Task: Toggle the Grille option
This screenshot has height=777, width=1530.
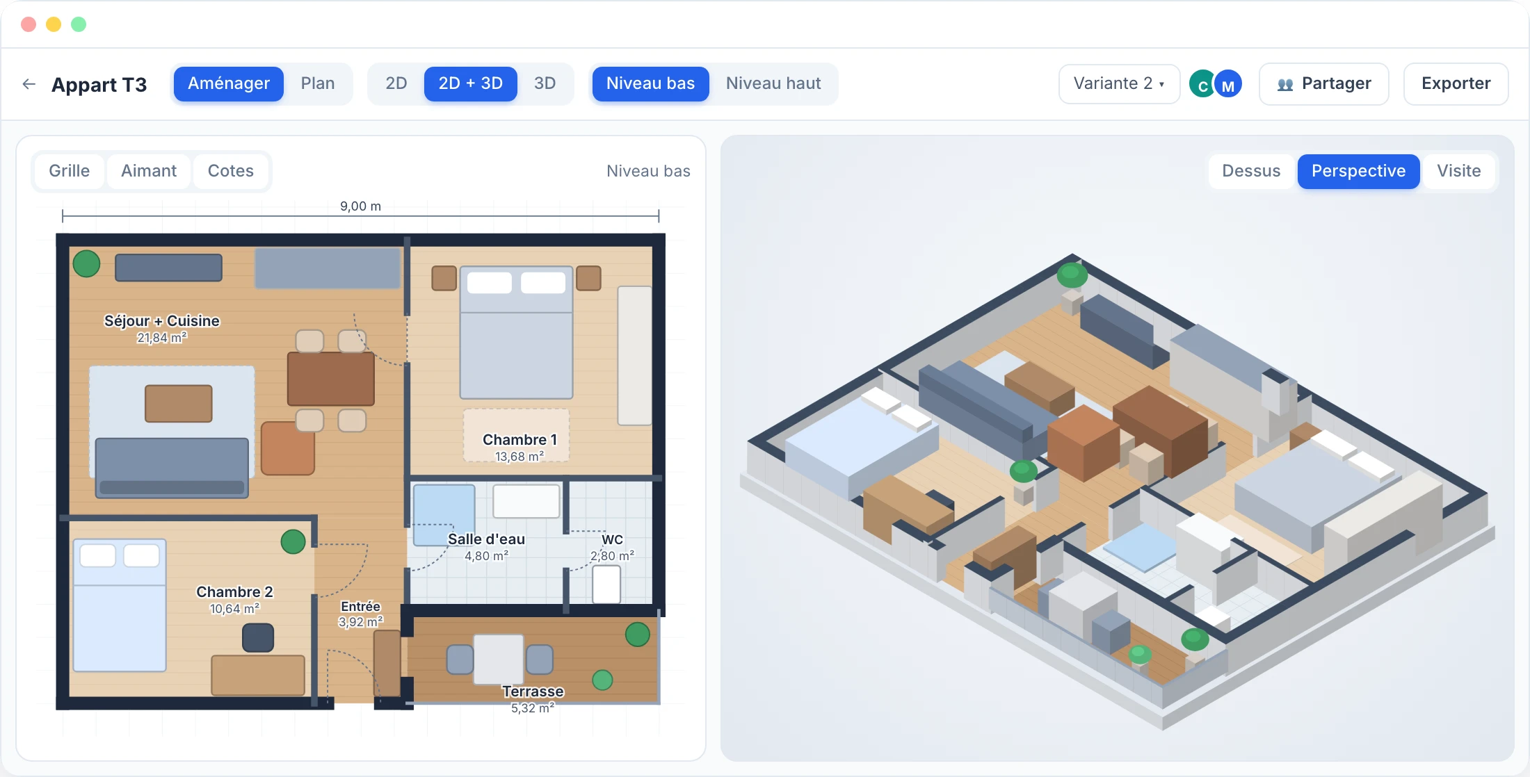Action: pos(69,171)
